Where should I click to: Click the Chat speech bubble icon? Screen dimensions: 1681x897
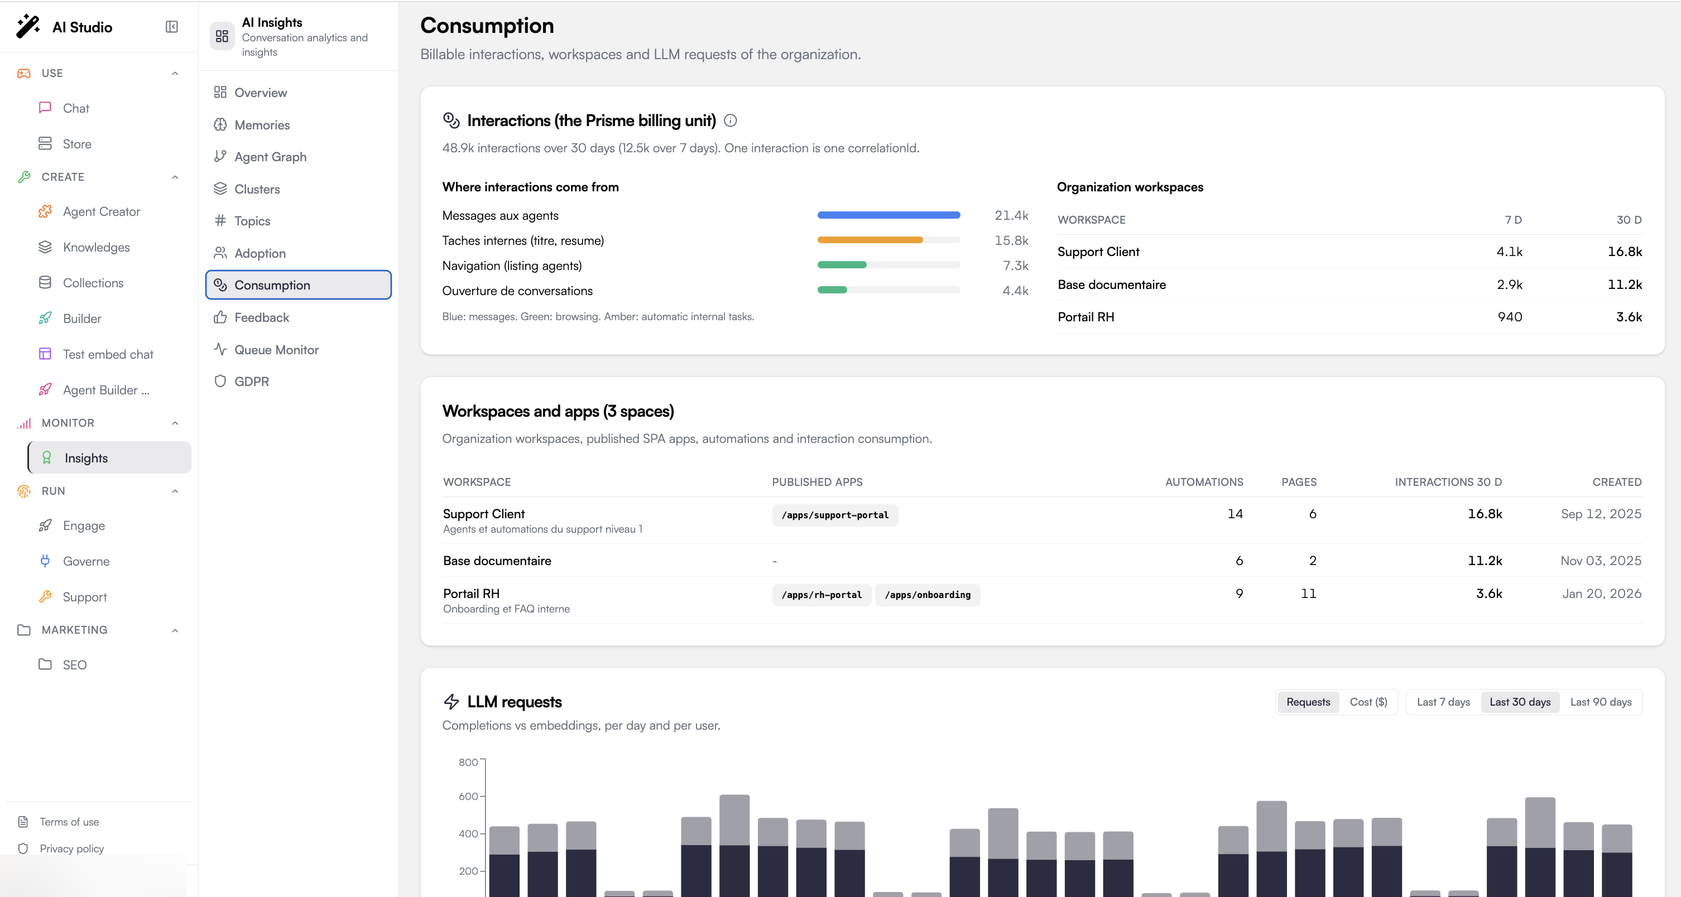tap(45, 108)
